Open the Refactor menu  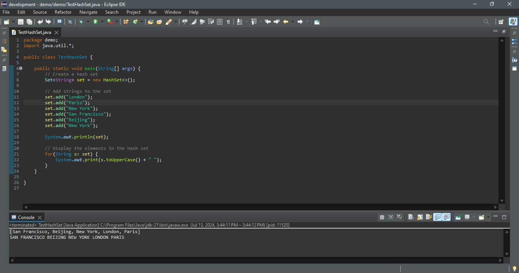[x=63, y=12]
